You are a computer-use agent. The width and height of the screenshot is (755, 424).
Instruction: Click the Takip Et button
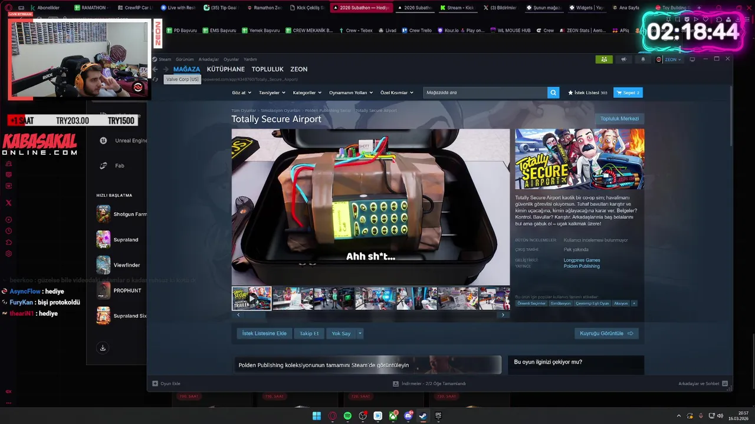pos(309,333)
